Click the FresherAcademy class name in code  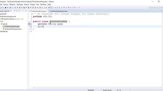click(x=58, y=21)
